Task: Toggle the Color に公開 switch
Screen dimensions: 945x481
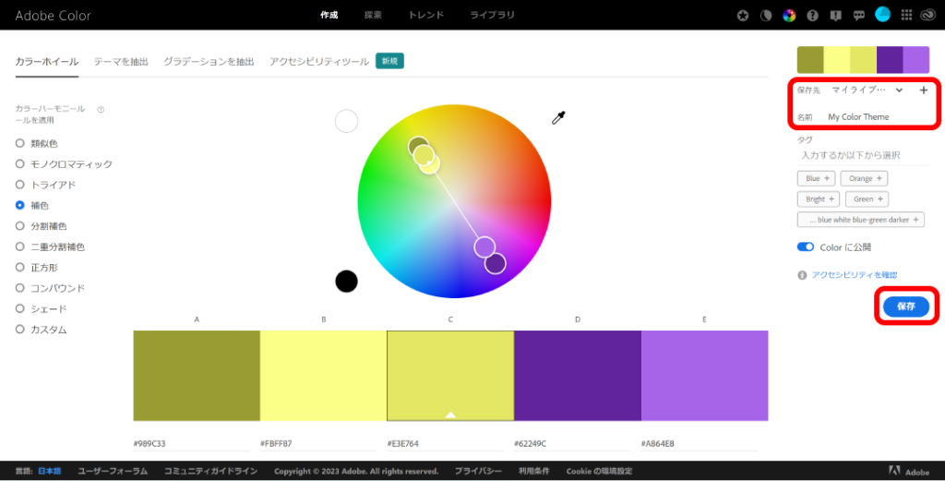Action: [806, 247]
